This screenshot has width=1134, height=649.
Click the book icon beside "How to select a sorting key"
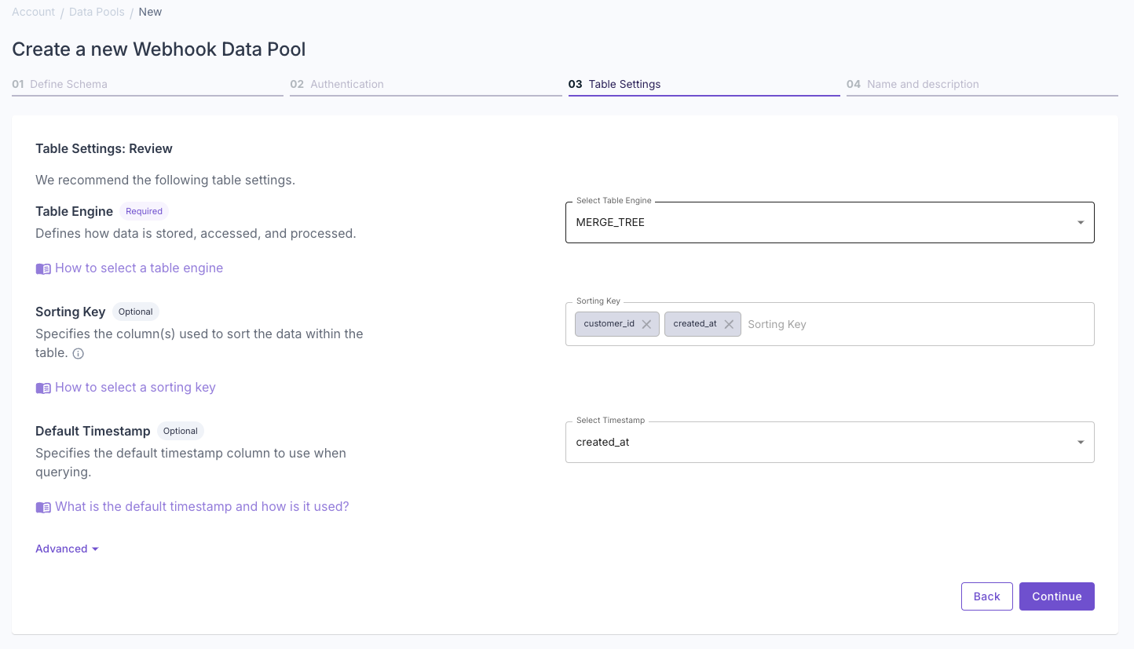(x=43, y=388)
